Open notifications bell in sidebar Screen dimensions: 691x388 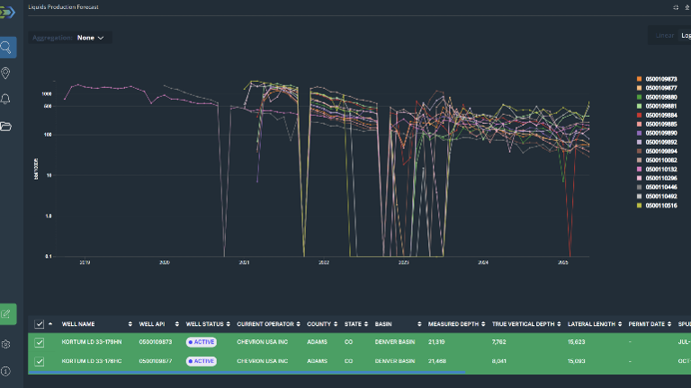coord(7,99)
